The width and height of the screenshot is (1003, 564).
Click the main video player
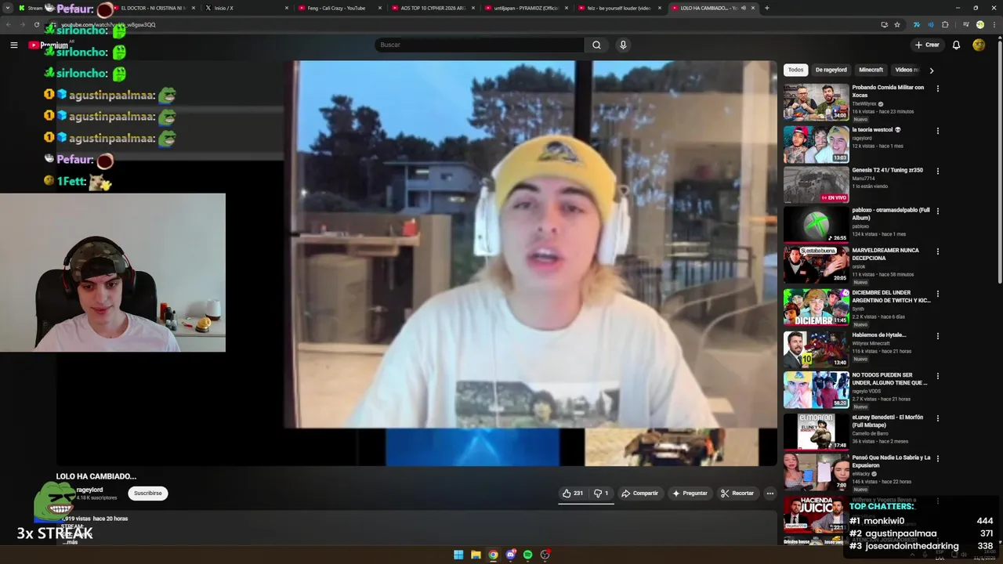click(416, 263)
